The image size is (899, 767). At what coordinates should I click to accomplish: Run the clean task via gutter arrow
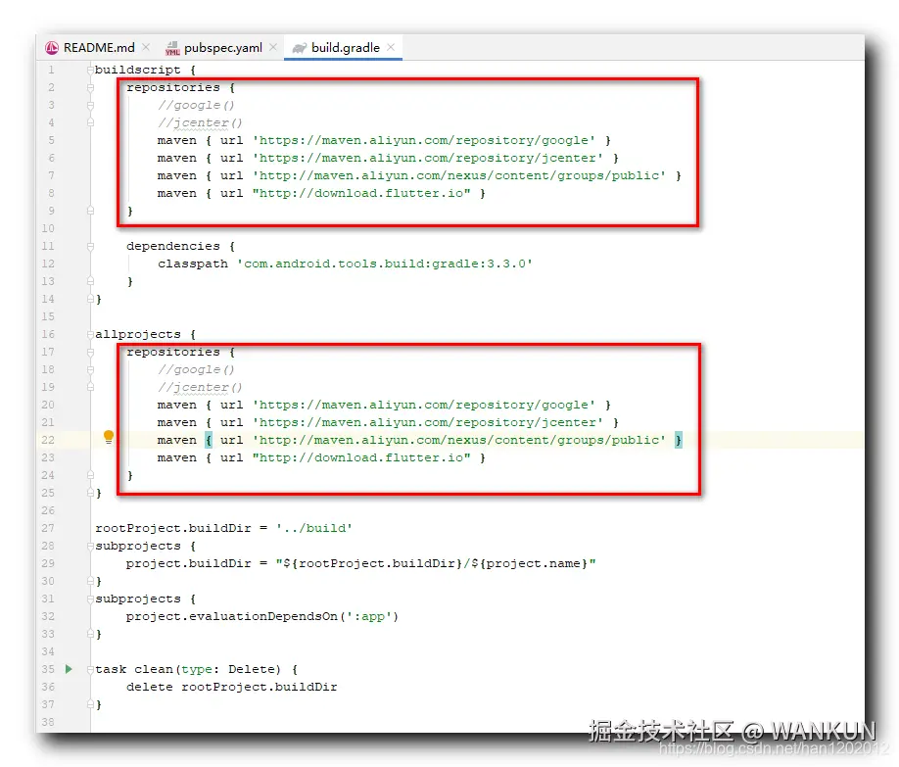(x=69, y=669)
